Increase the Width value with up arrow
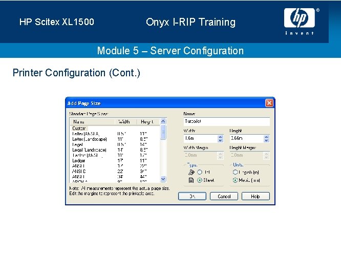Screen dimensions: 341x276 (220, 137)
